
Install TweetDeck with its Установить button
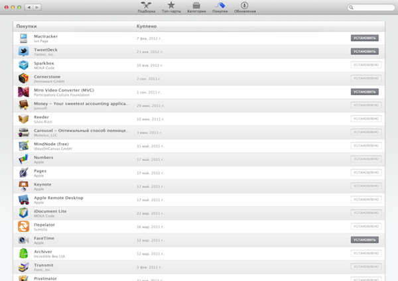pyautogui.click(x=365, y=52)
